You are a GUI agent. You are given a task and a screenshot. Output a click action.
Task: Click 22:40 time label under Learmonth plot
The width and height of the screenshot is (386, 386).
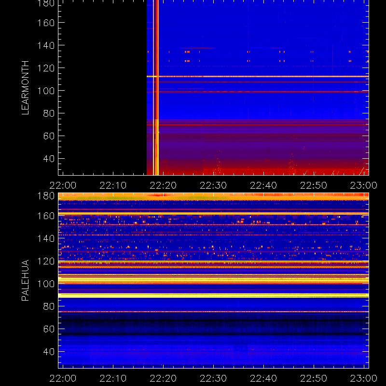tap(263, 185)
